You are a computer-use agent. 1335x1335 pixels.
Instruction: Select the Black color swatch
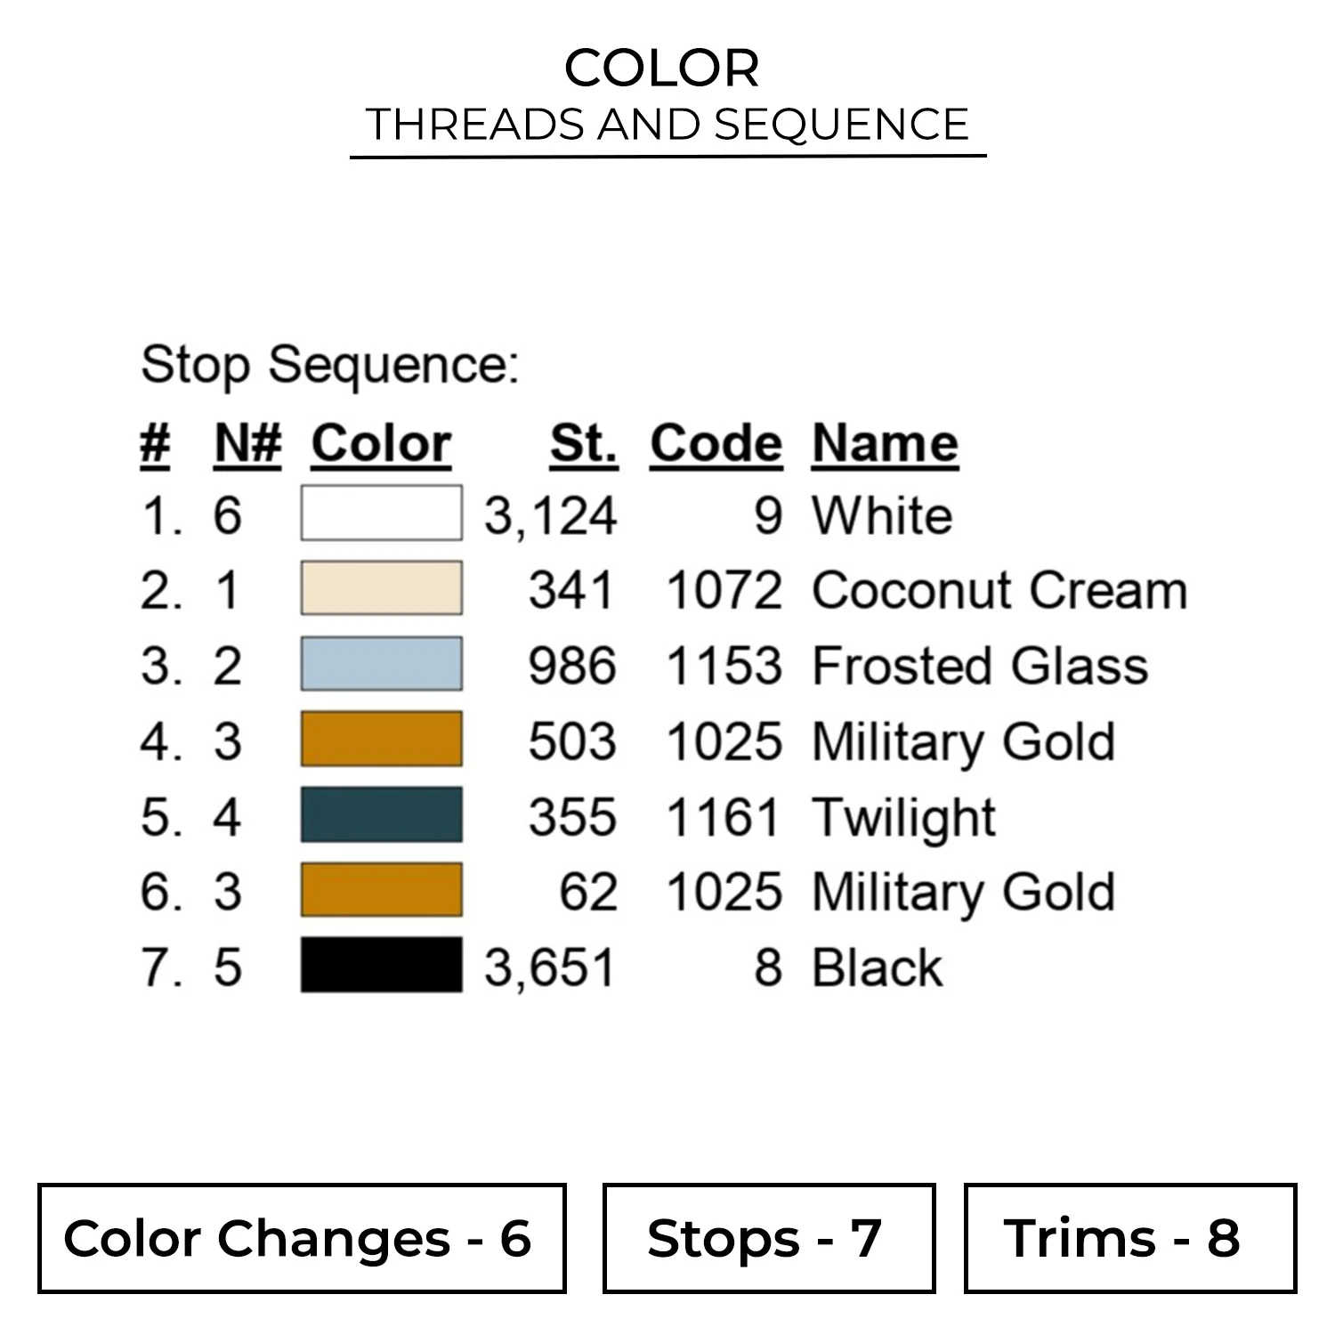(x=381, y=966)
